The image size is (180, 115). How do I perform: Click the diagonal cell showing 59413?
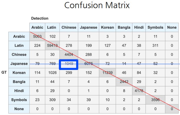[x=52, y=46]
